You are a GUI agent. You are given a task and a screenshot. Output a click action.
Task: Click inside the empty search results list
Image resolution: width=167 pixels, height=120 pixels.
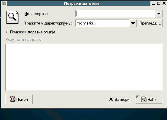[x=84, y=67]
